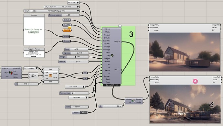Image resolution: width=223 pixels, height=126 pixels.
Task: Click the top rendered house preview image
Action: pyautogui.click(x=185, y=52)
